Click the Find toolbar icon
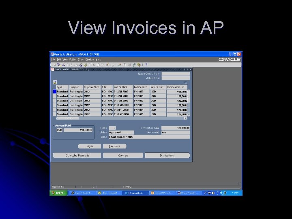 [59, 65]
